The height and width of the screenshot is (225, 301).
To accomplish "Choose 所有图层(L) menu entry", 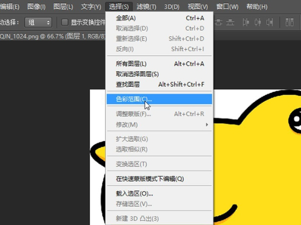I will (160, 64).
